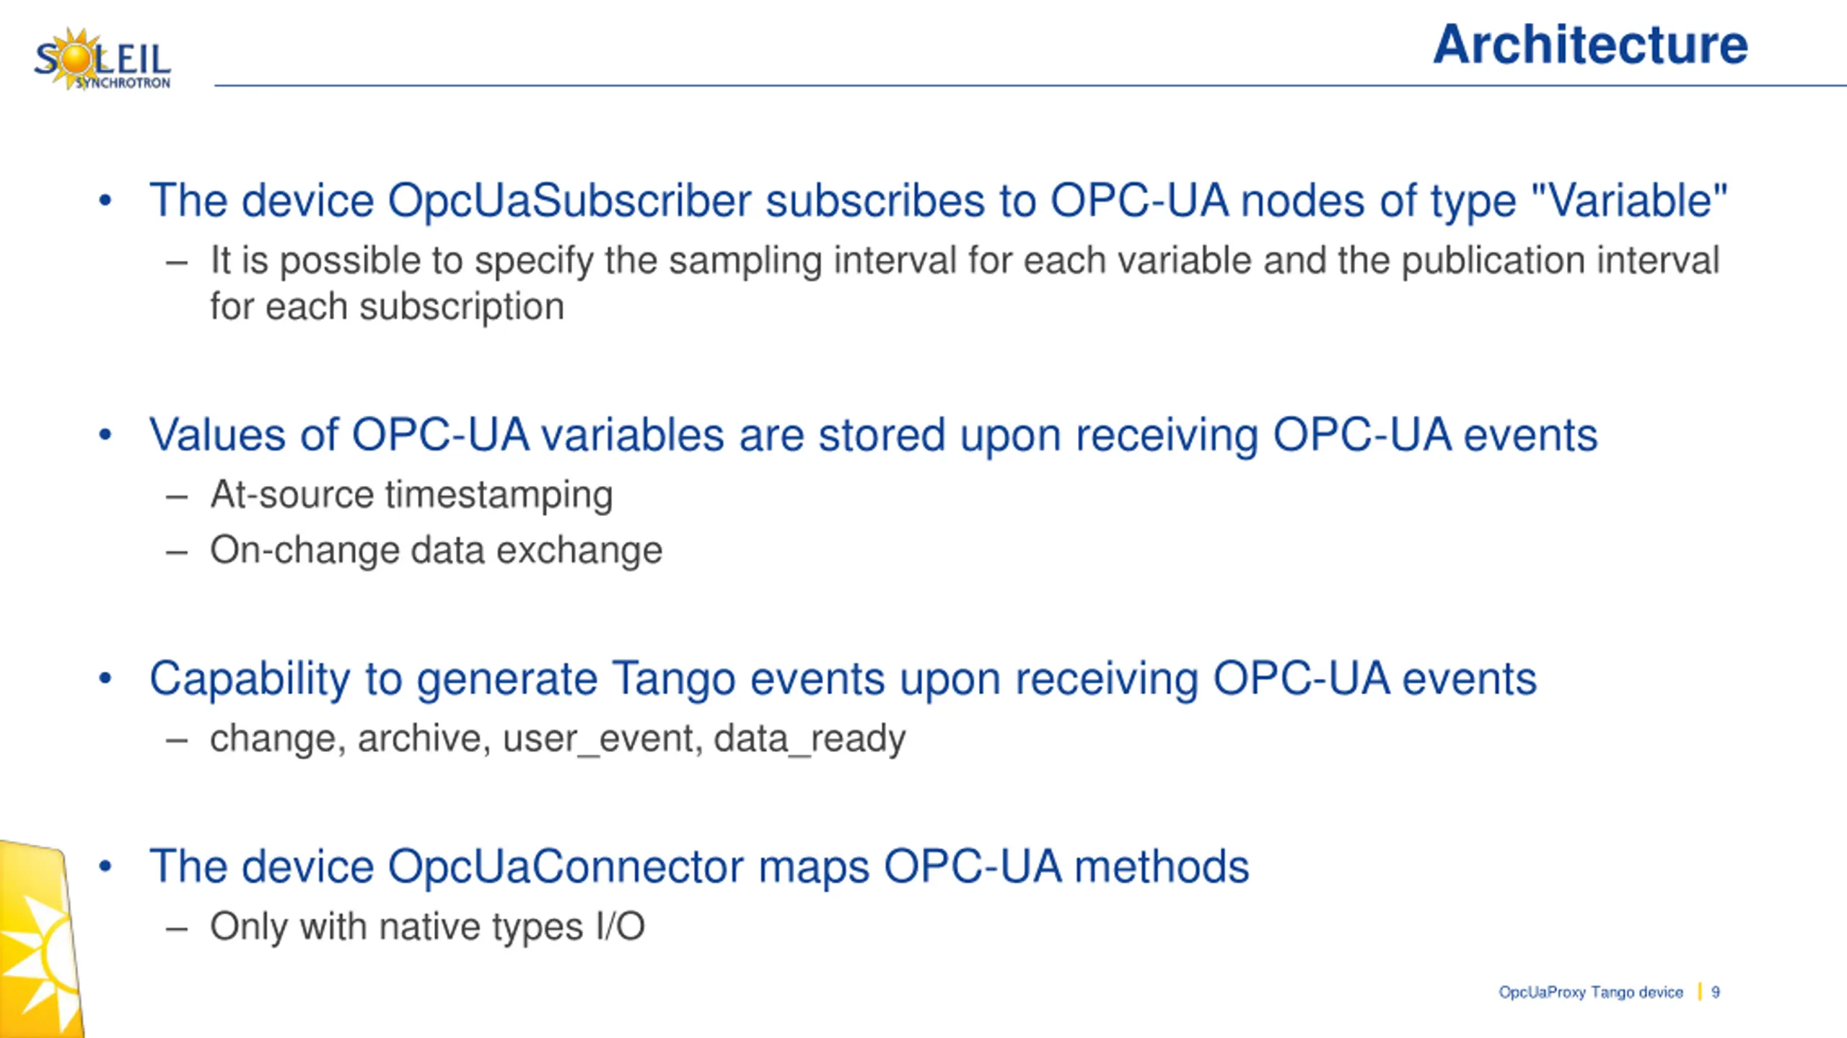Select the OpcUaSubscriber bullet heading

(938, 200)
